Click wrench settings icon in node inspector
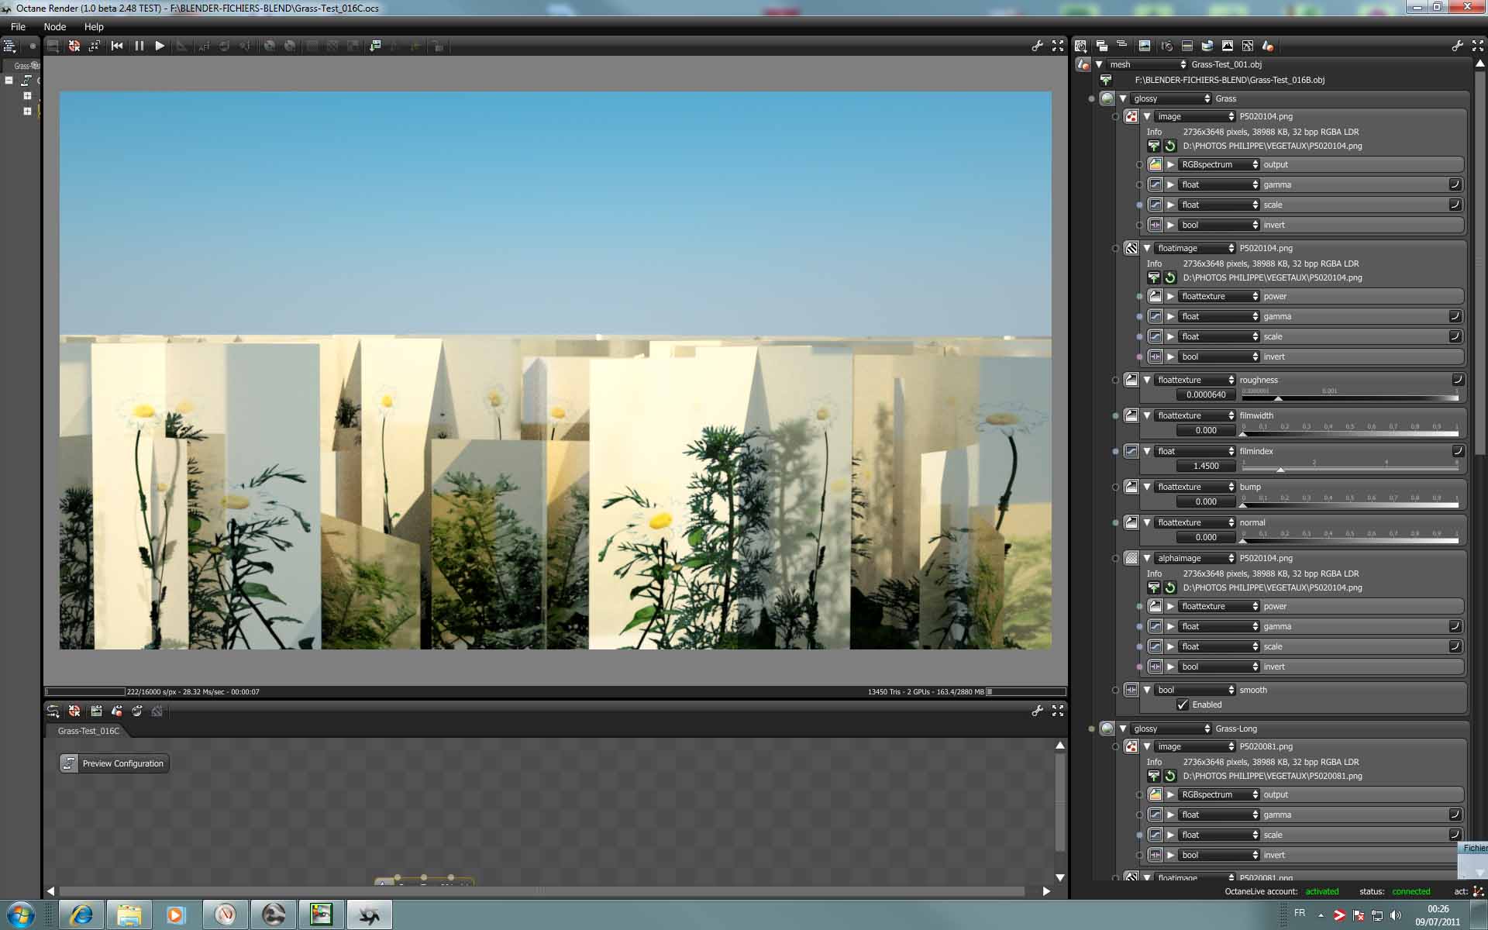Image resolution: width=1488 pixels, height=930 pixels. coord(1457,46)
